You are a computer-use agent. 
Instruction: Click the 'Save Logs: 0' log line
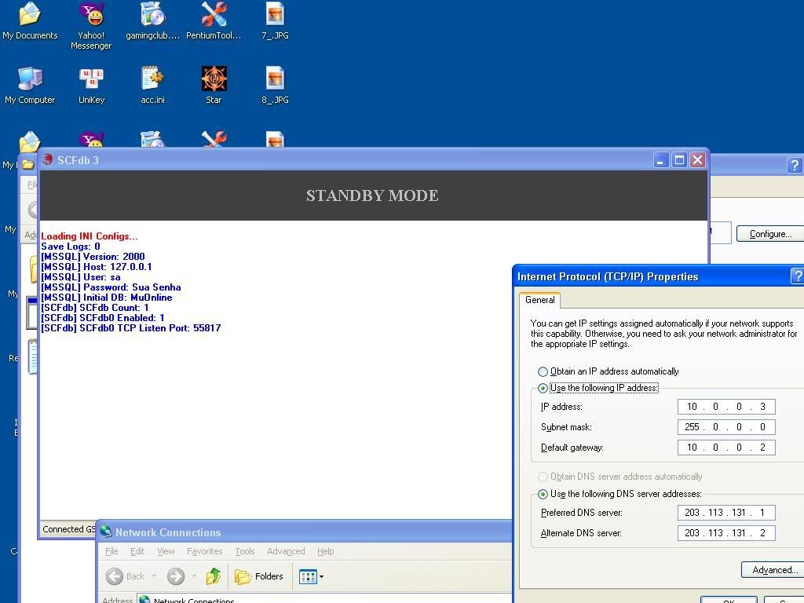click(x=70, y=247)
